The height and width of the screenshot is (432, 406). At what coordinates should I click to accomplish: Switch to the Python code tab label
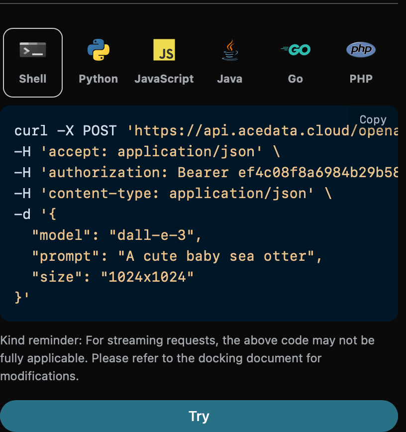pos(99,79)
